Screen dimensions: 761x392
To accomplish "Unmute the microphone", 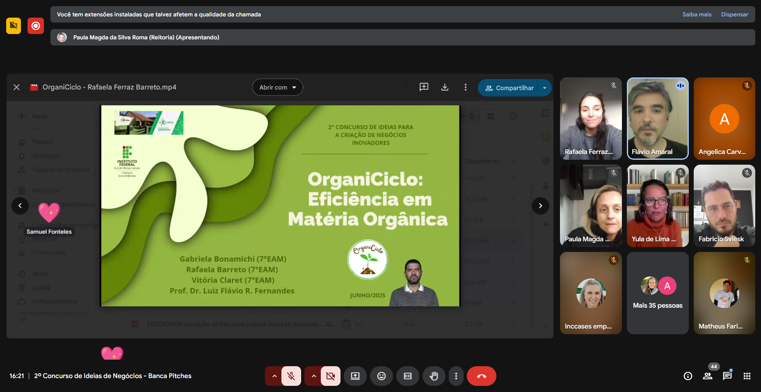I will (x=291, y=376).
